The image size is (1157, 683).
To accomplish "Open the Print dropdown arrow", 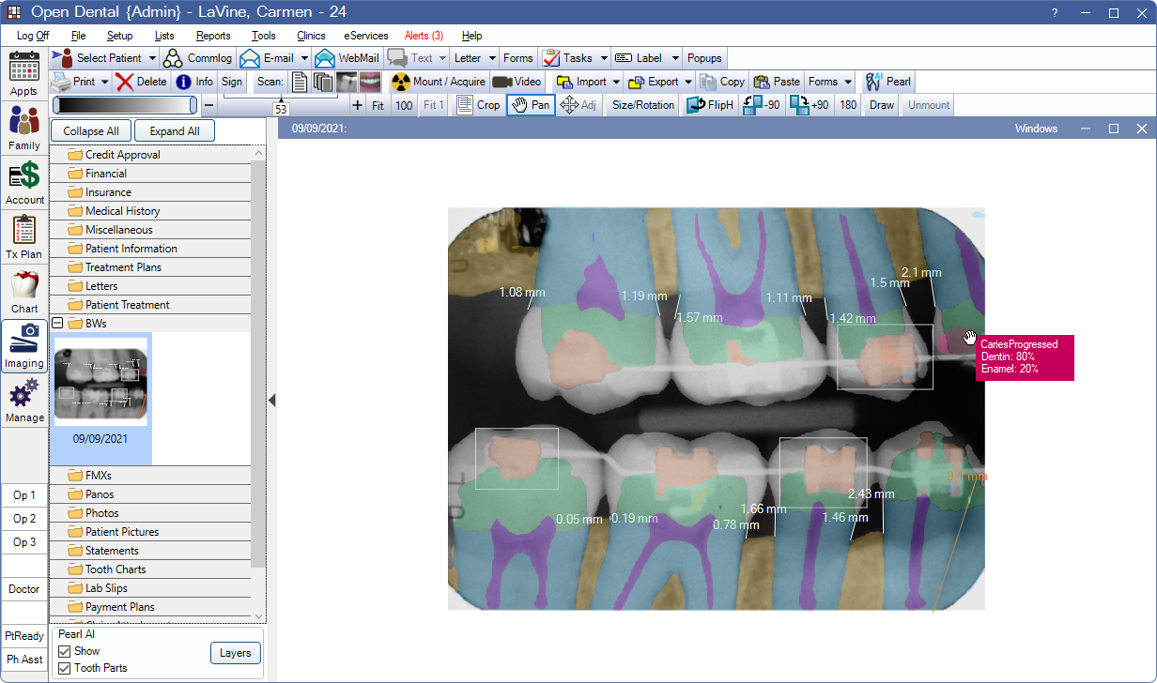I will point(104,82).
